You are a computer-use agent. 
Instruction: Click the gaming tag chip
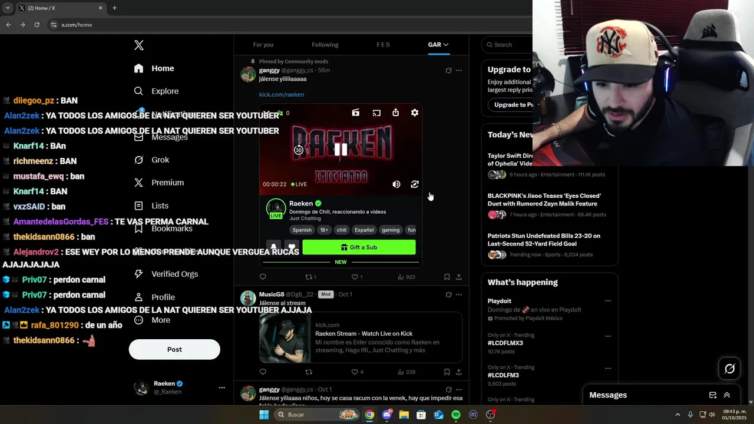391,230
